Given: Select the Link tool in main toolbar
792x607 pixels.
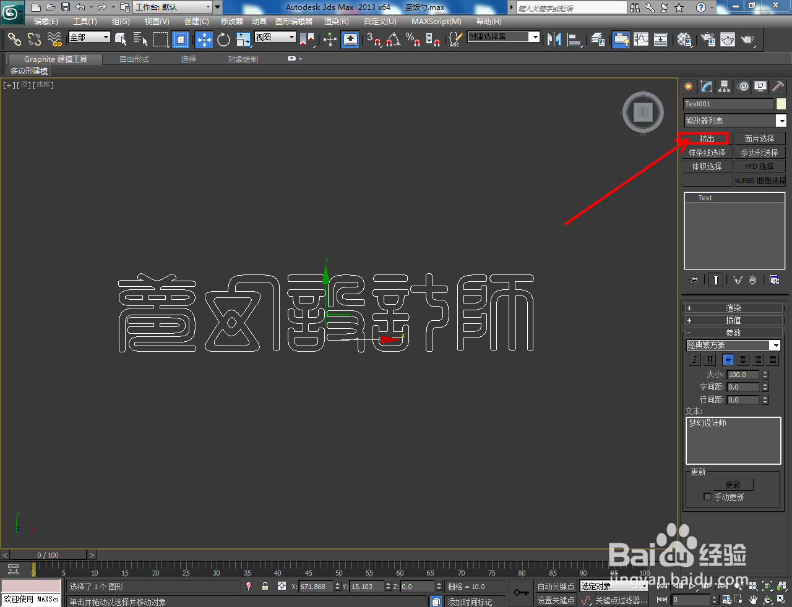Looking at the screenshot, I should click(x=14, y=40).
